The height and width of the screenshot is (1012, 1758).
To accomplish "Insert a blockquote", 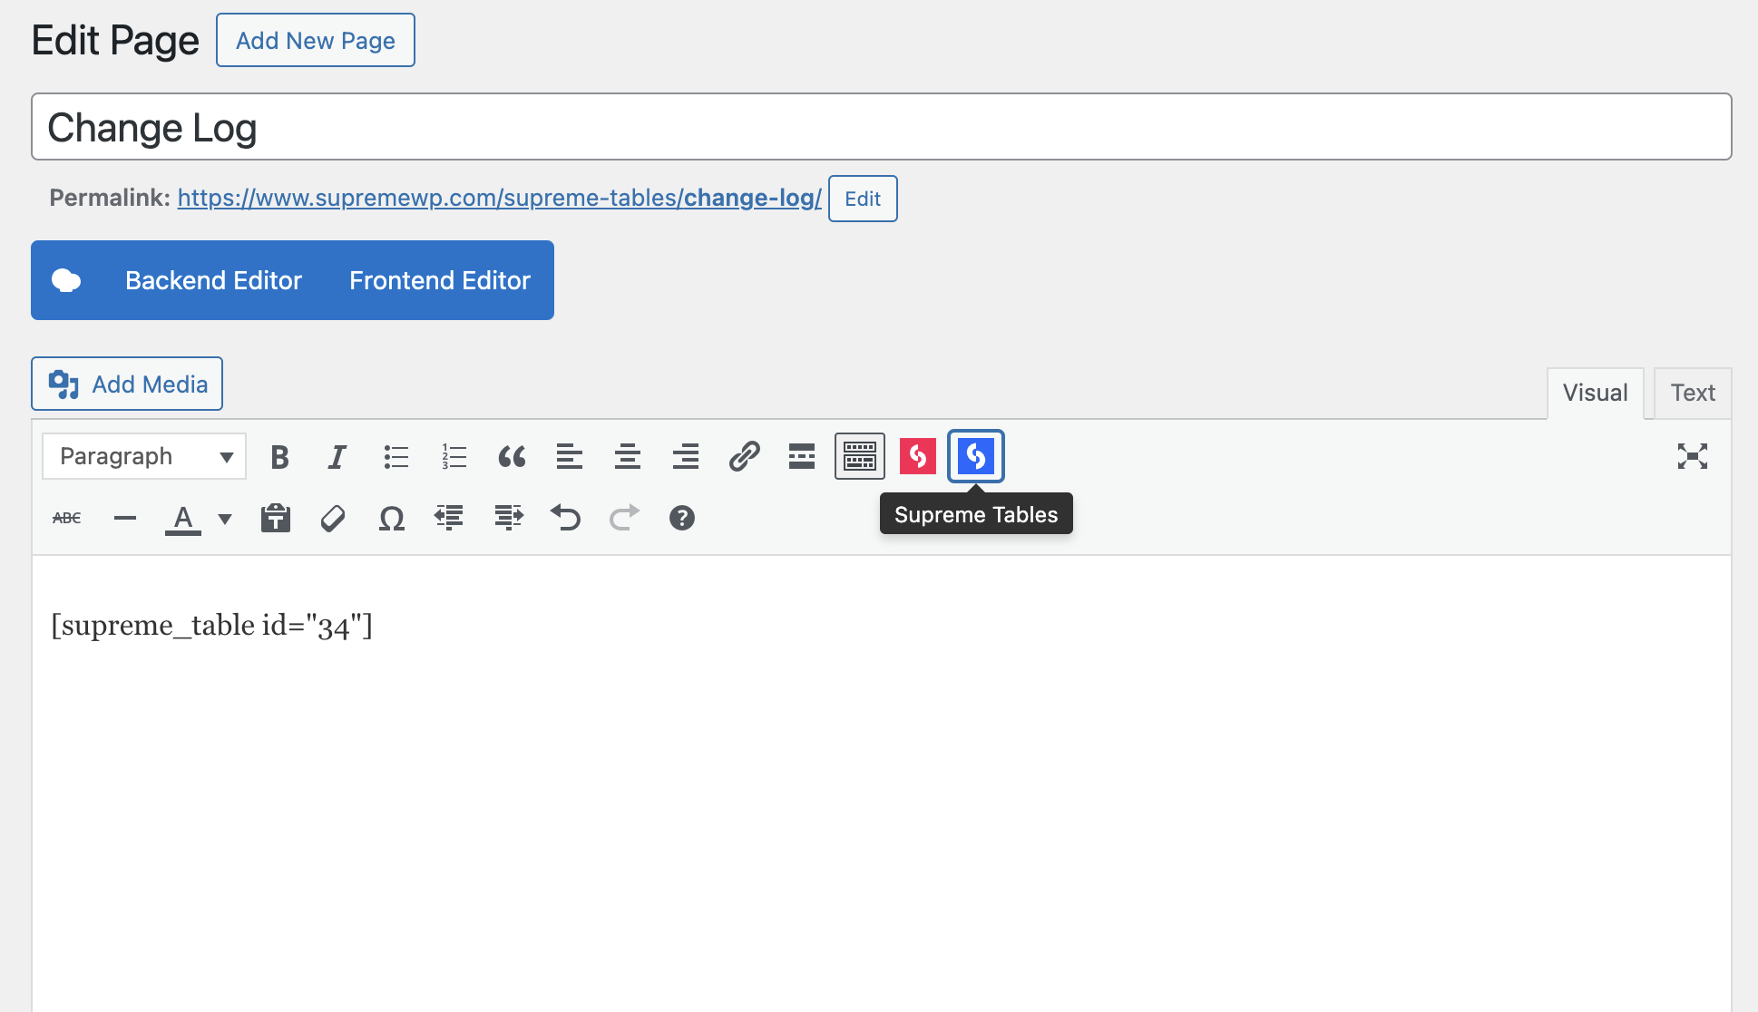I will tap(512, 457).
